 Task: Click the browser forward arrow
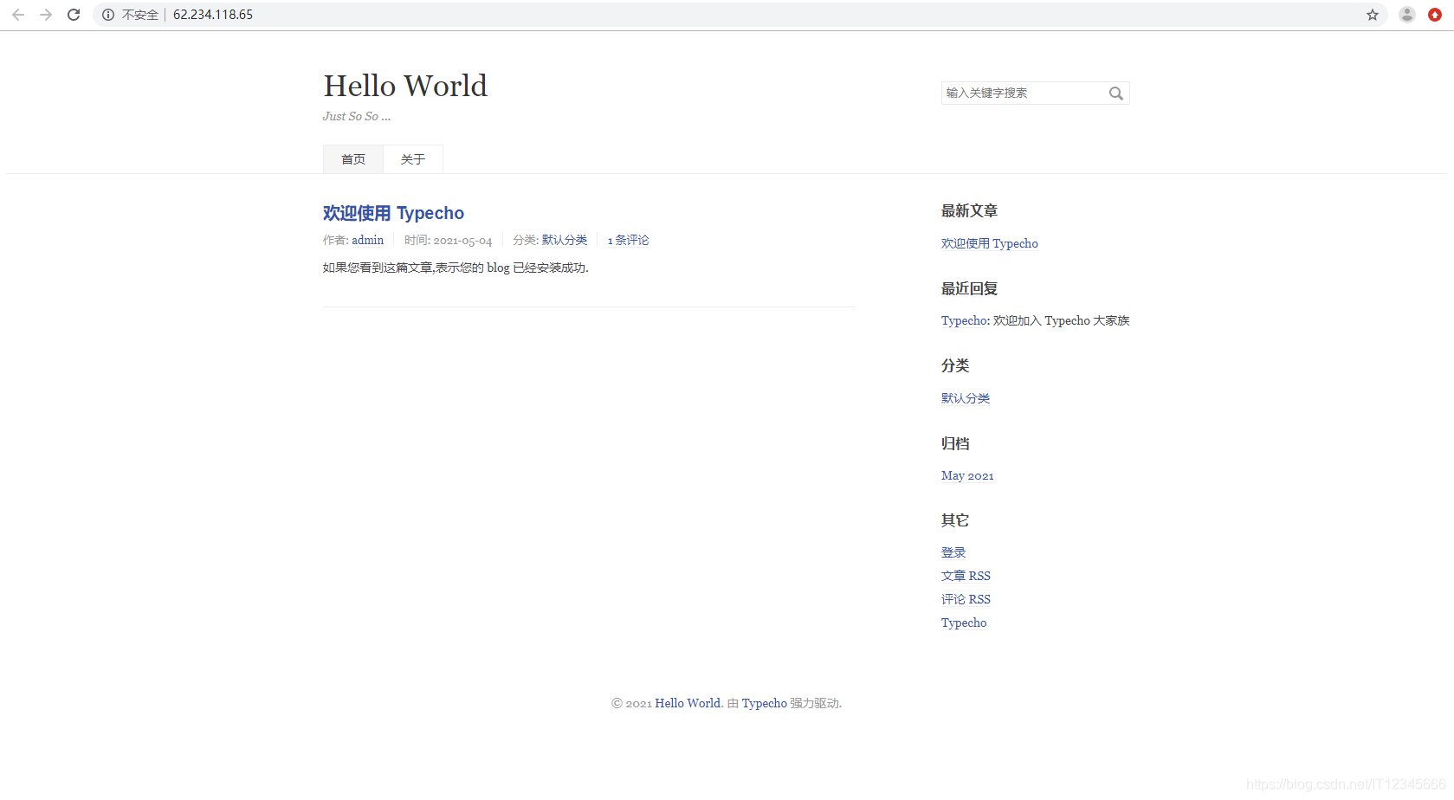46,15
